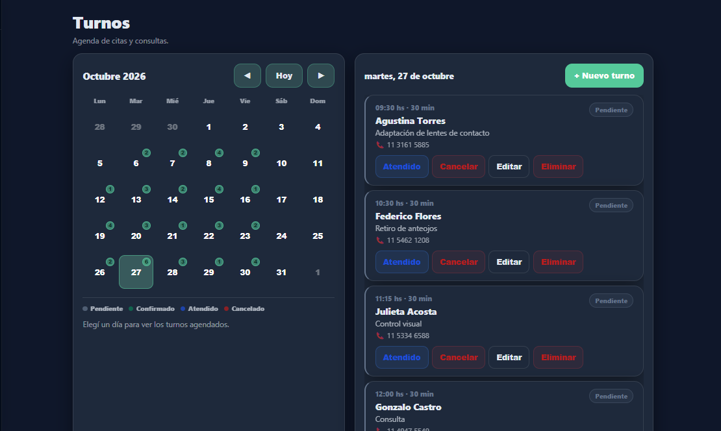Edit the Julieta Acosta appointment

pyautogui.click(x=509, y=358)
